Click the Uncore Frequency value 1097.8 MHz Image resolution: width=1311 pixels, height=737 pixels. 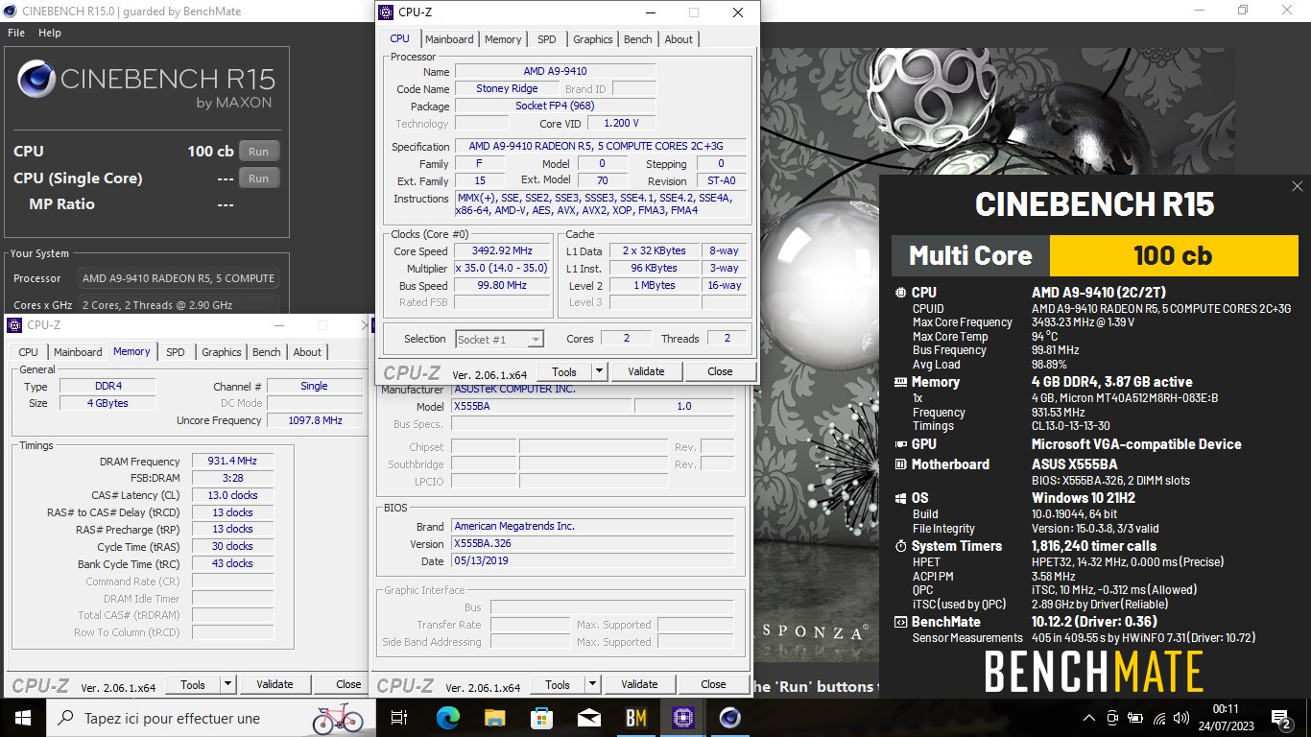coord(316,420)
